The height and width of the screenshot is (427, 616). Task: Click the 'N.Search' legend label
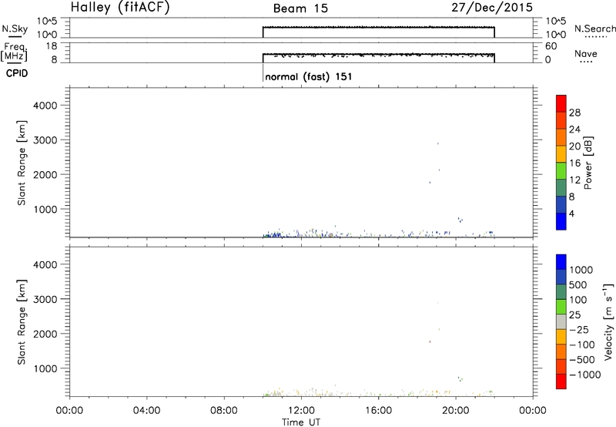click(594, 29)
